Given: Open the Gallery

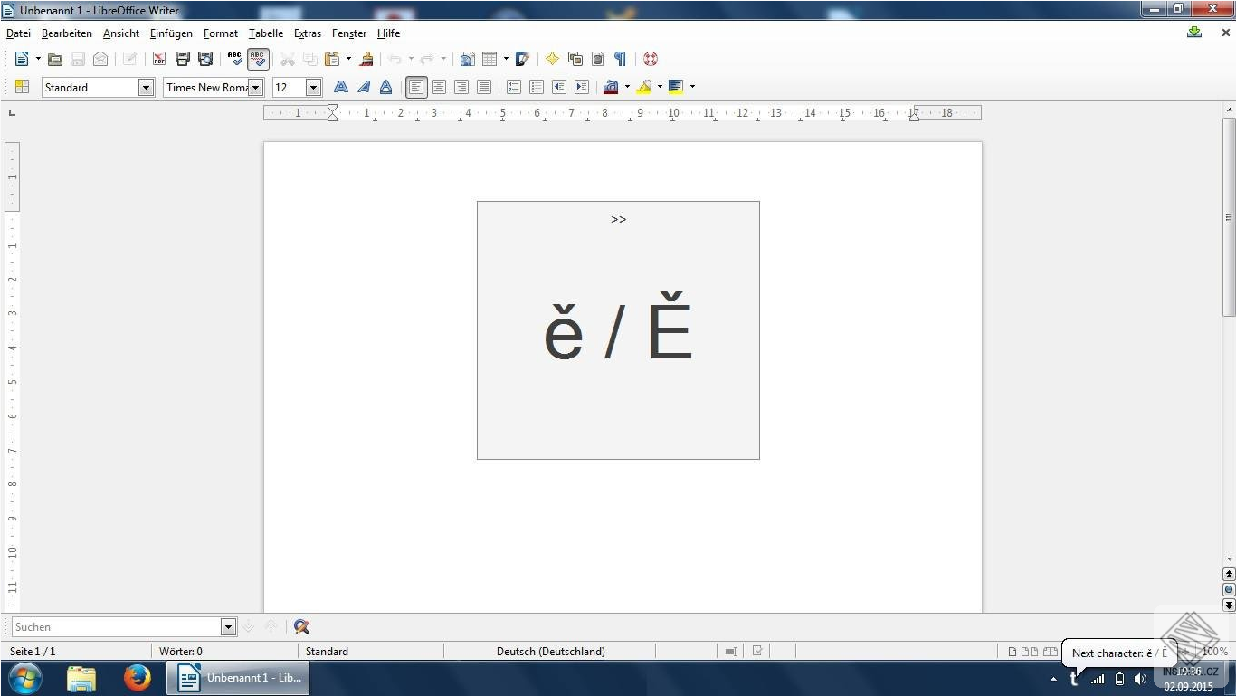Looking at the screenshot, I should pos(575,59).
